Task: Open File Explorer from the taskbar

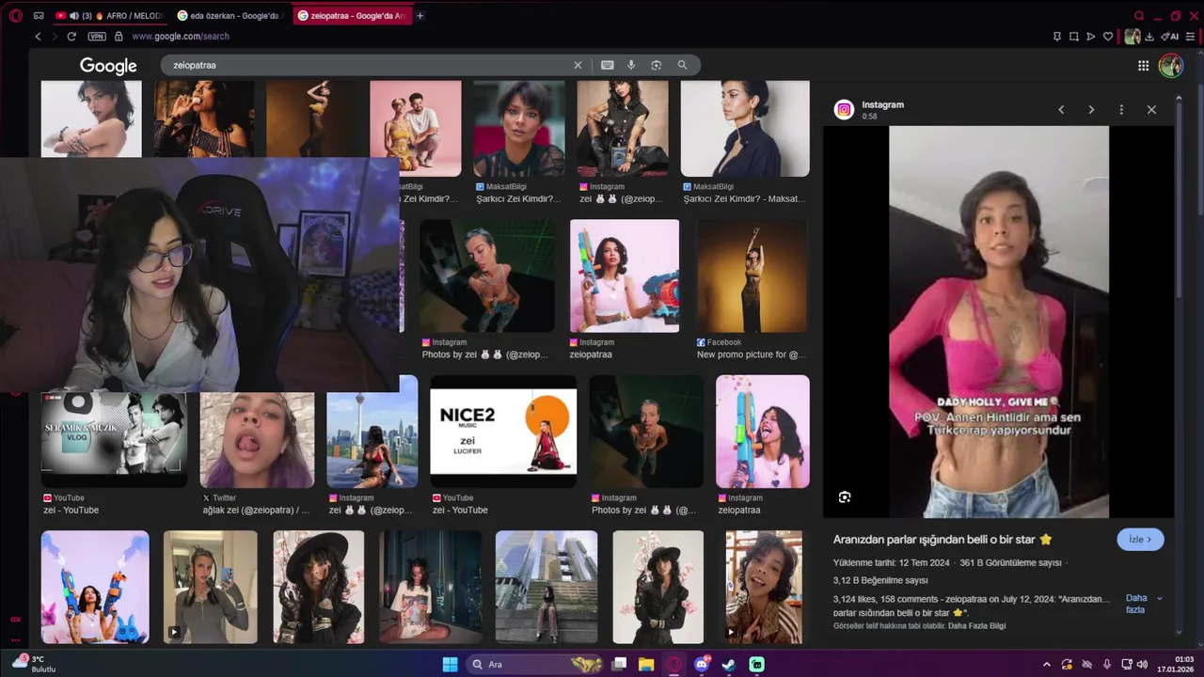Action: coord(646,665)
